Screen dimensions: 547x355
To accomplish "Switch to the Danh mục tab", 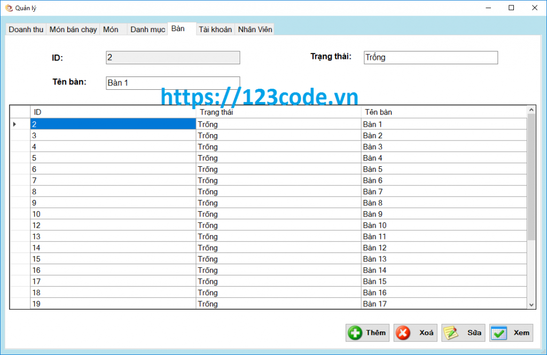I will (x=147, y=29).
